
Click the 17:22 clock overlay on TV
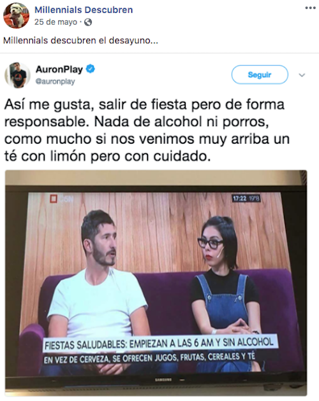(246, 199)
